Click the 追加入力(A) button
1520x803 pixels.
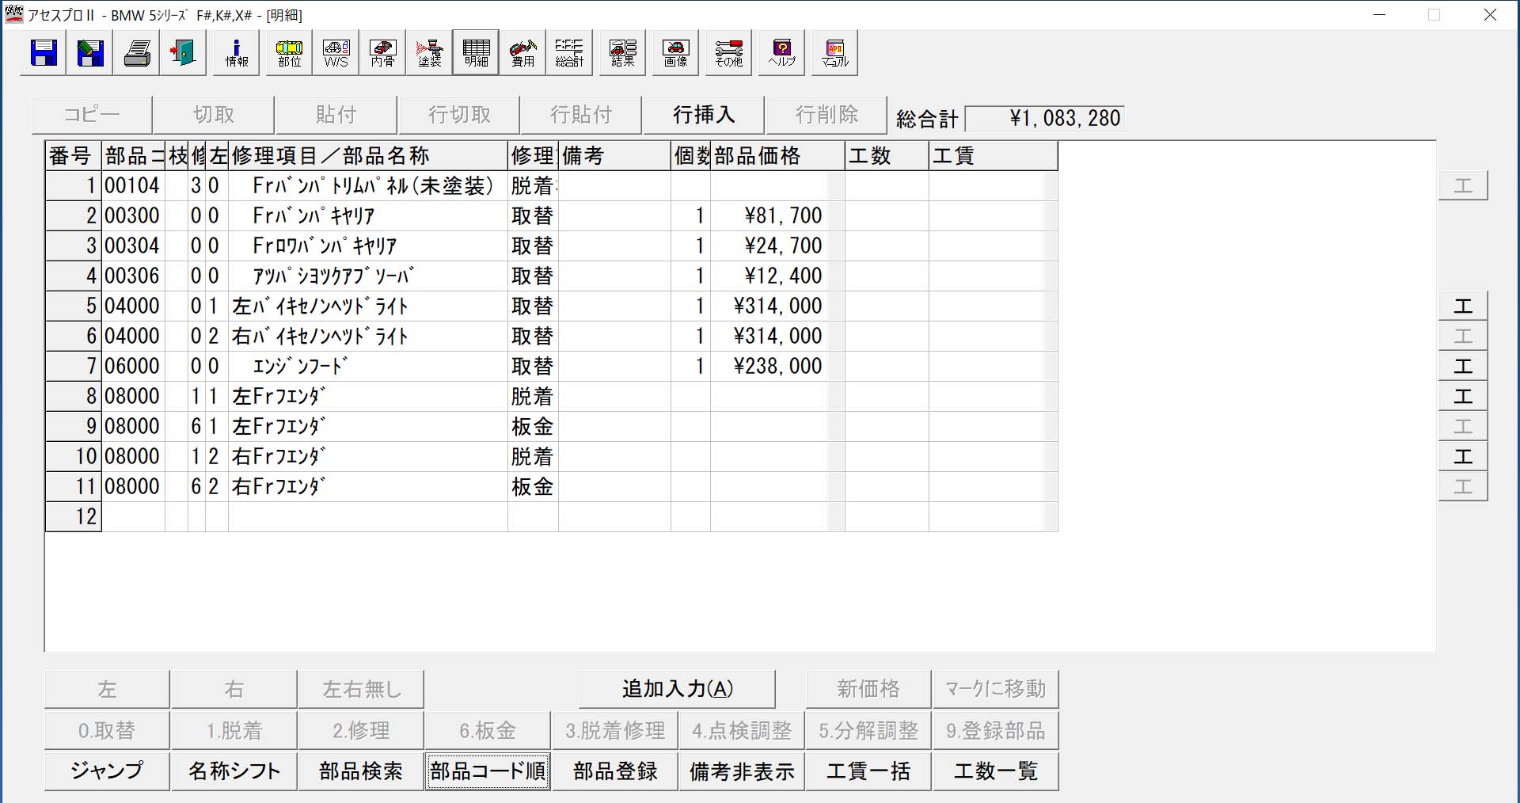(677, 689)
